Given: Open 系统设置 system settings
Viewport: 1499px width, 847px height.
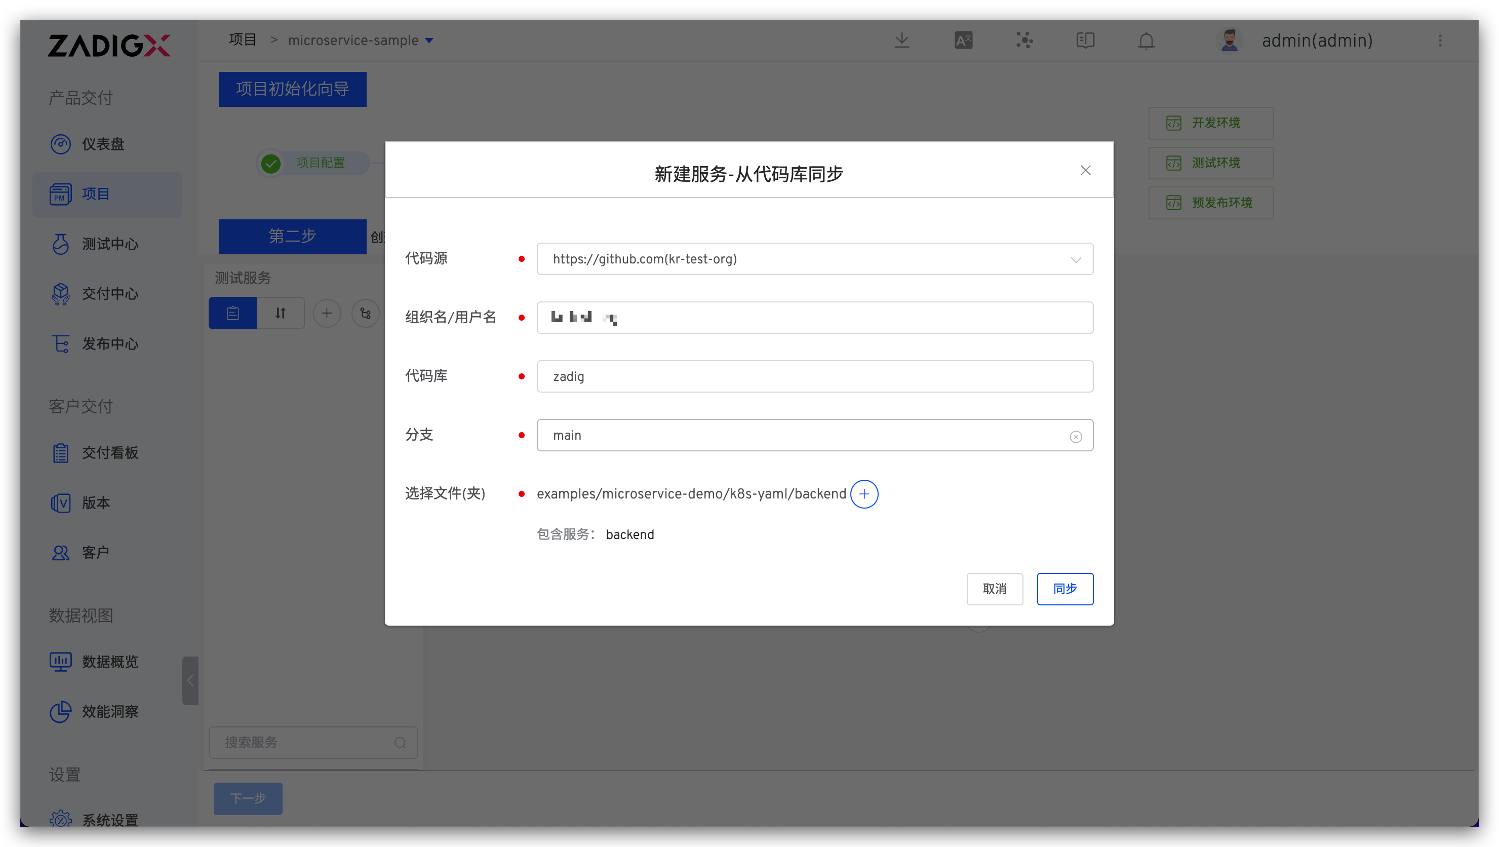Looking at the screenshot, I should pyautogui.click(x=108, y=819).
